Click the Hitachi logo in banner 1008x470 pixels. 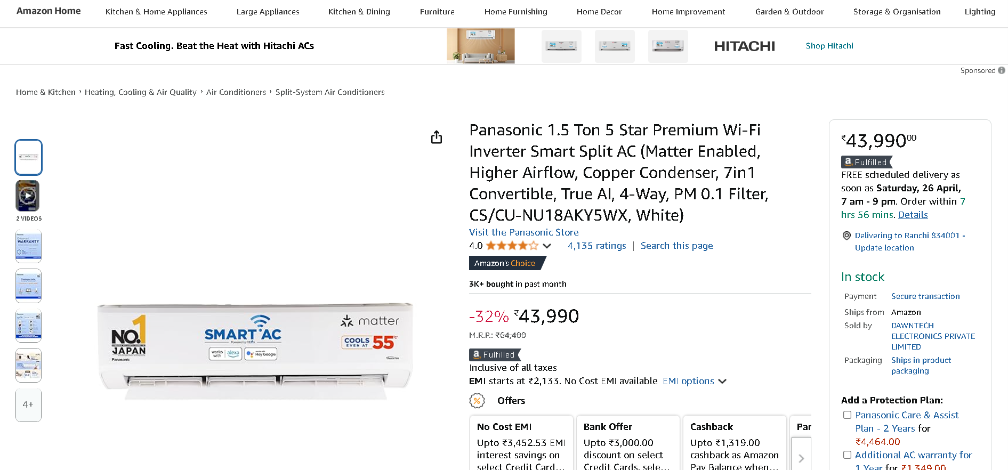pos(744,46)
